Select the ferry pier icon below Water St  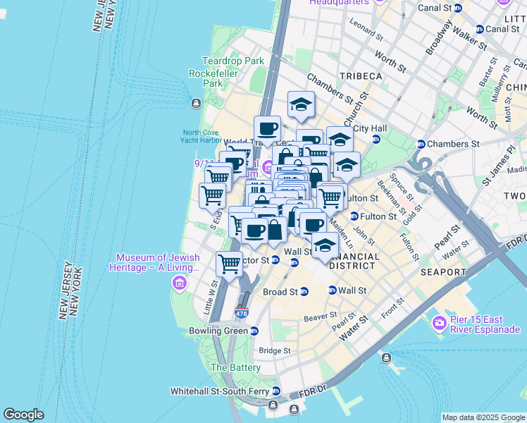pos(387,357)
